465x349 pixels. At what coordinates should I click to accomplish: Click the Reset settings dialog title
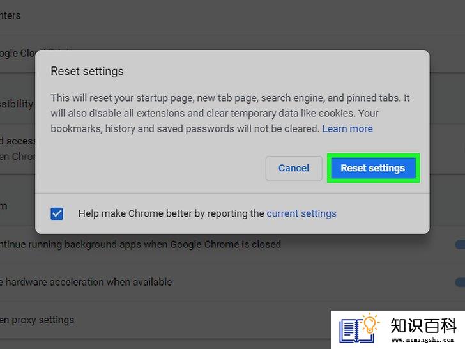(87, 71)
